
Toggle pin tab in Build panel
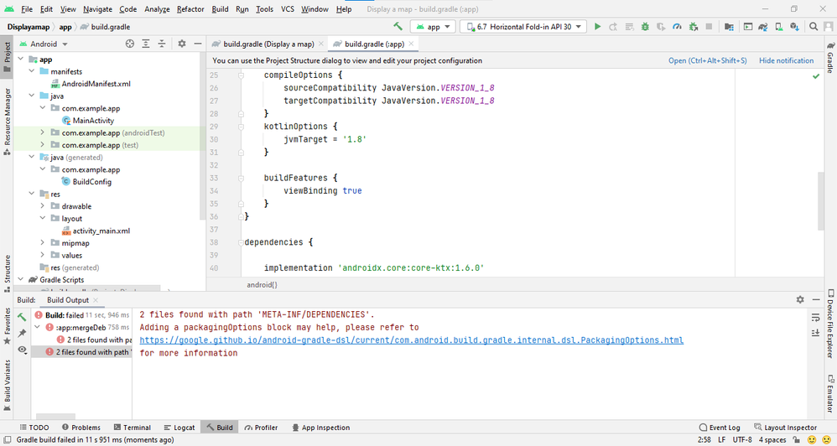[22, 333]
